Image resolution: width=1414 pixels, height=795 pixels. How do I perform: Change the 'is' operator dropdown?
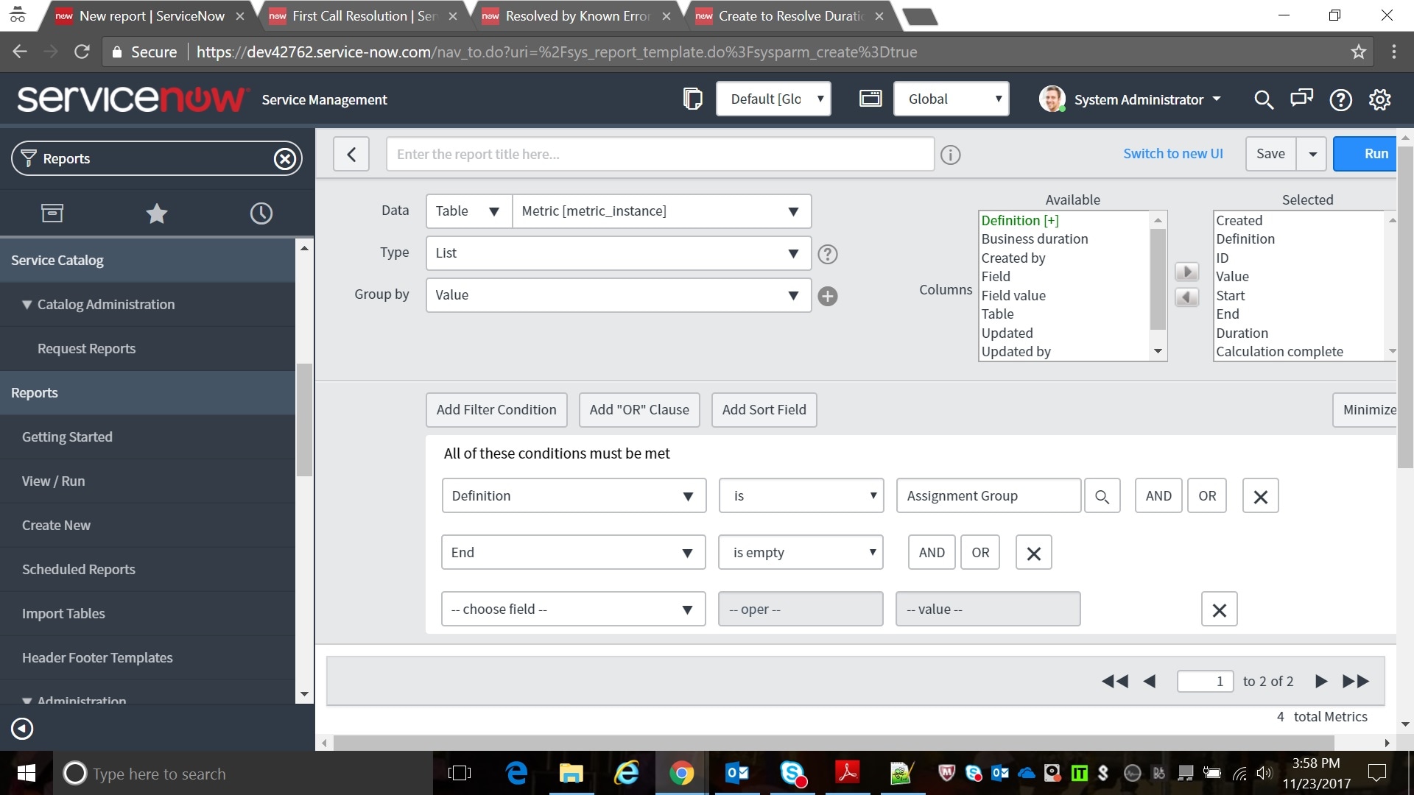click(801, 496)
